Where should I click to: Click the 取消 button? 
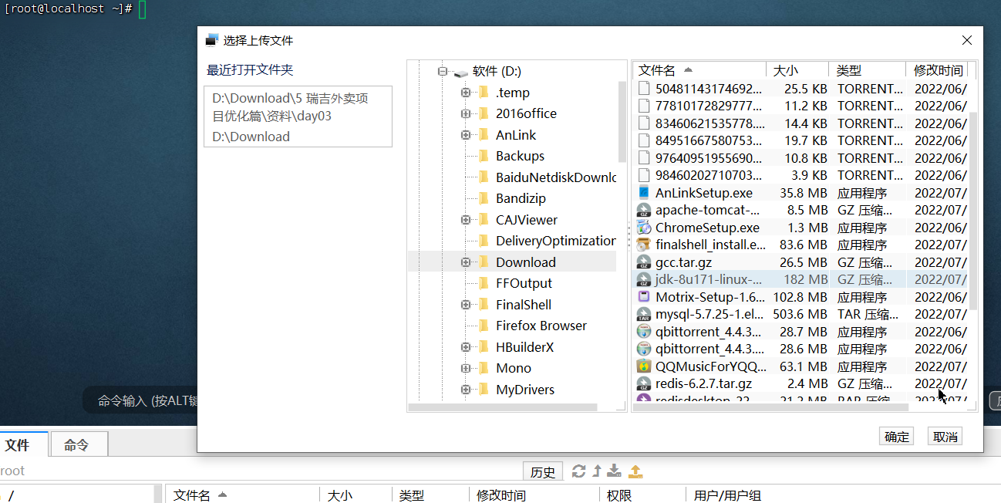tap(945, 437)
